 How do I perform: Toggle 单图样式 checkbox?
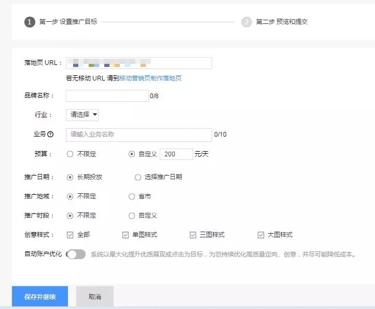126,235
